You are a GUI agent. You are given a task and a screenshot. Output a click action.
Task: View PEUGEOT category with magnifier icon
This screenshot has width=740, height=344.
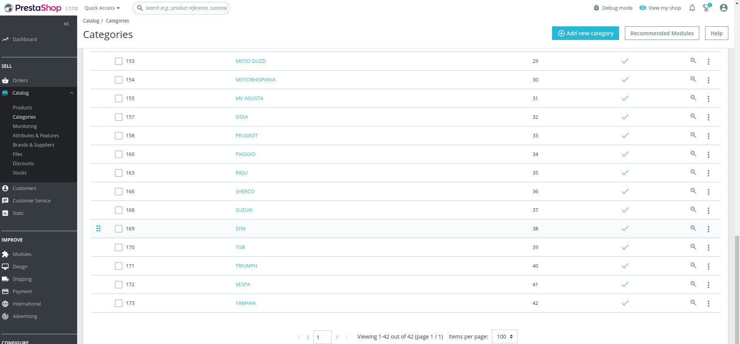[x=693, y=135]
